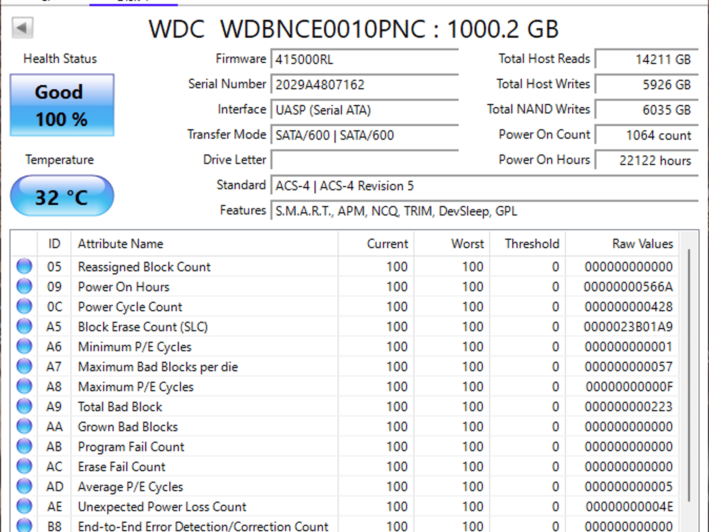This screenshot has width=709, height=532.
Task: Click the Total Host Reads value 14211 GB
Action: tap(646, 59)
